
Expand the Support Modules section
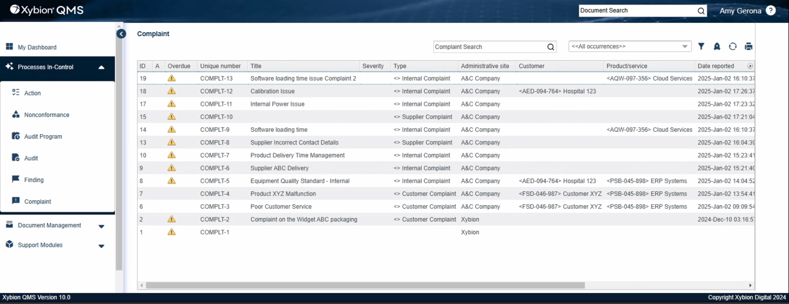pos(102,246)
